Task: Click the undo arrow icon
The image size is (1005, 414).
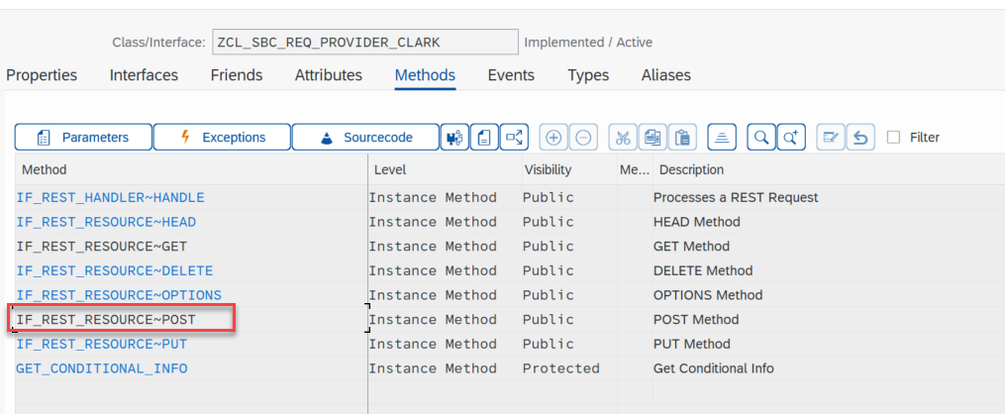Action: pyautogui.click(x=860, y=137)
